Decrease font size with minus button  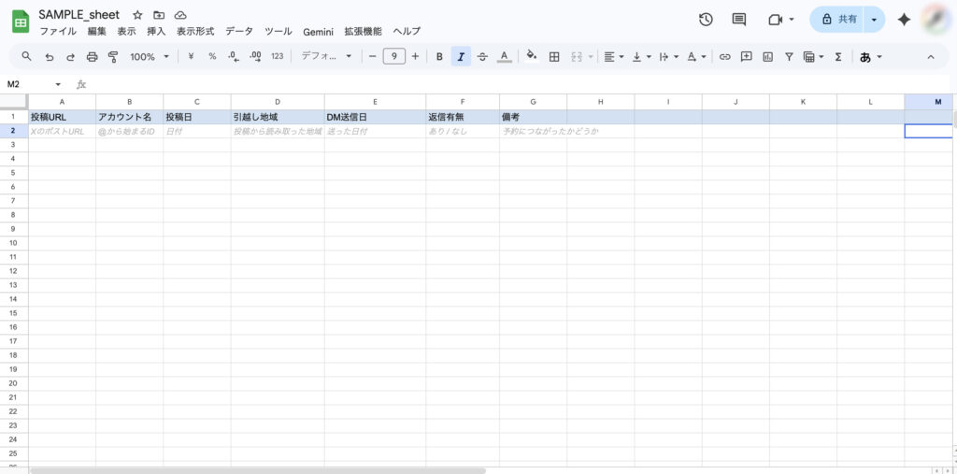tap(373, 56)
